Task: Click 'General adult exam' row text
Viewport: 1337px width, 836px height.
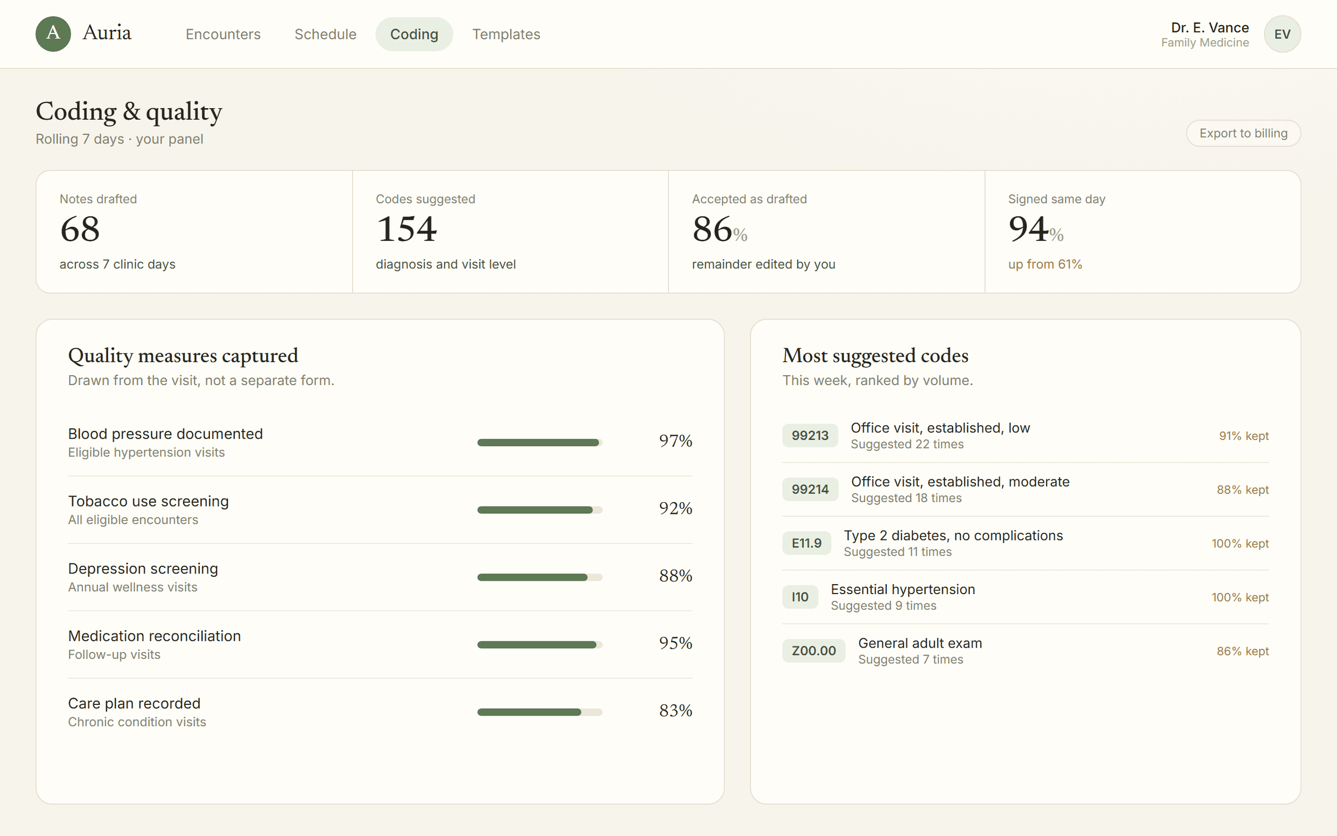Action: [920, 643]
